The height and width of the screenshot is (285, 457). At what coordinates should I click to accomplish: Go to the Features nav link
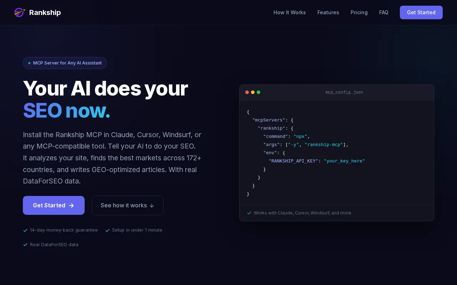click(328, 12)
